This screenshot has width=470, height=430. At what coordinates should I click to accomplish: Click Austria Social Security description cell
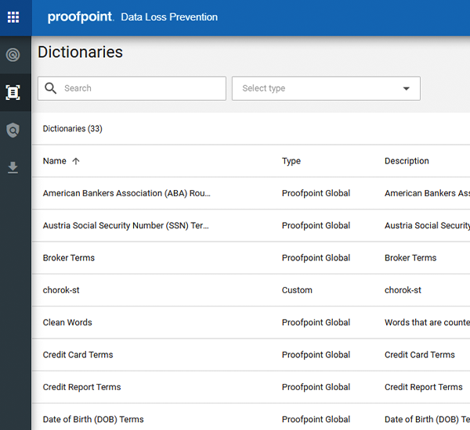click(x=427, y=226)
